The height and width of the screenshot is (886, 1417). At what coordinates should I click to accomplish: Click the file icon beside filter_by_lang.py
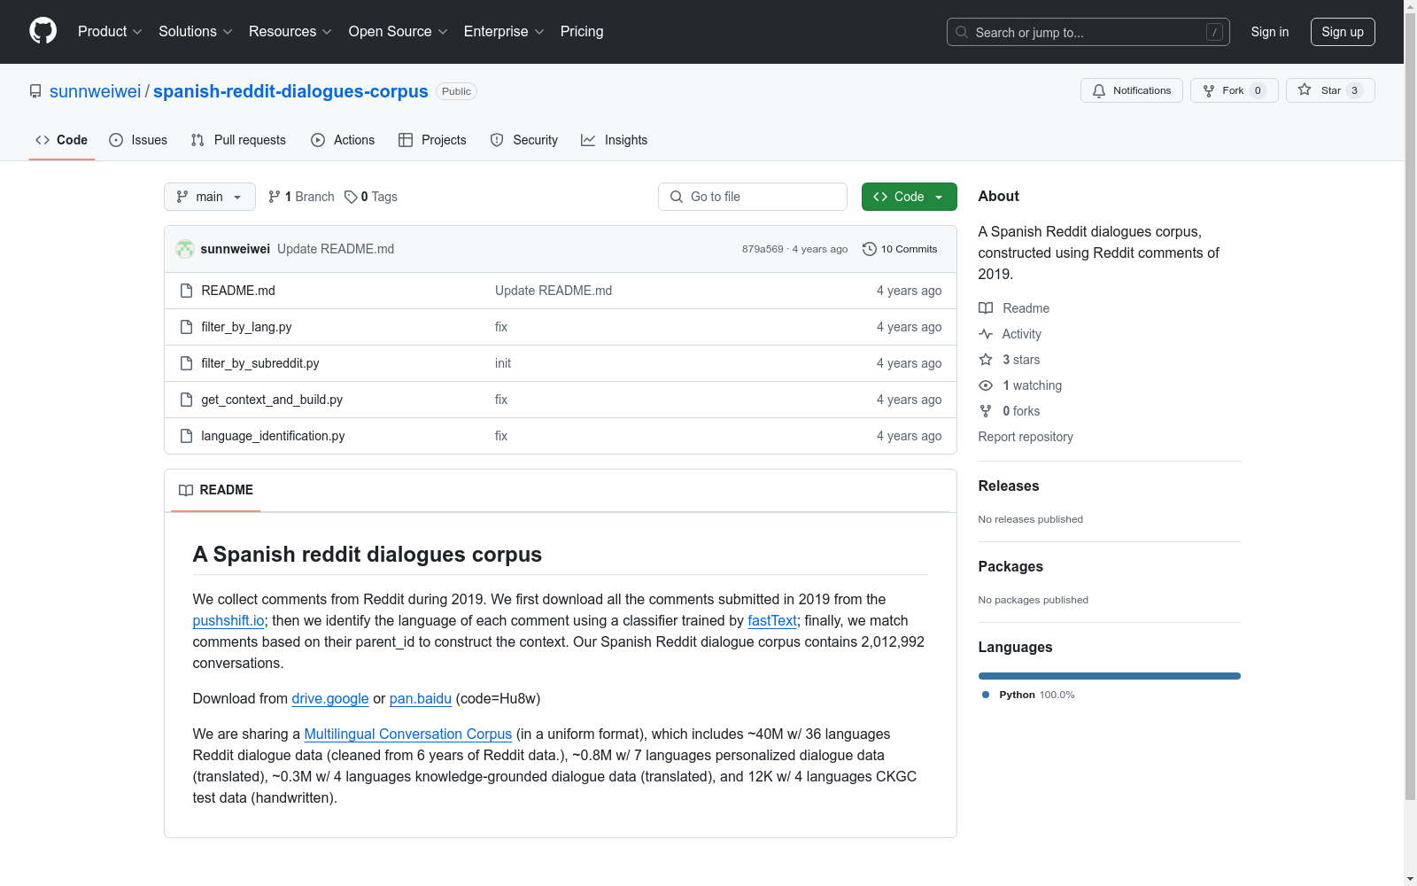[186, 327]
